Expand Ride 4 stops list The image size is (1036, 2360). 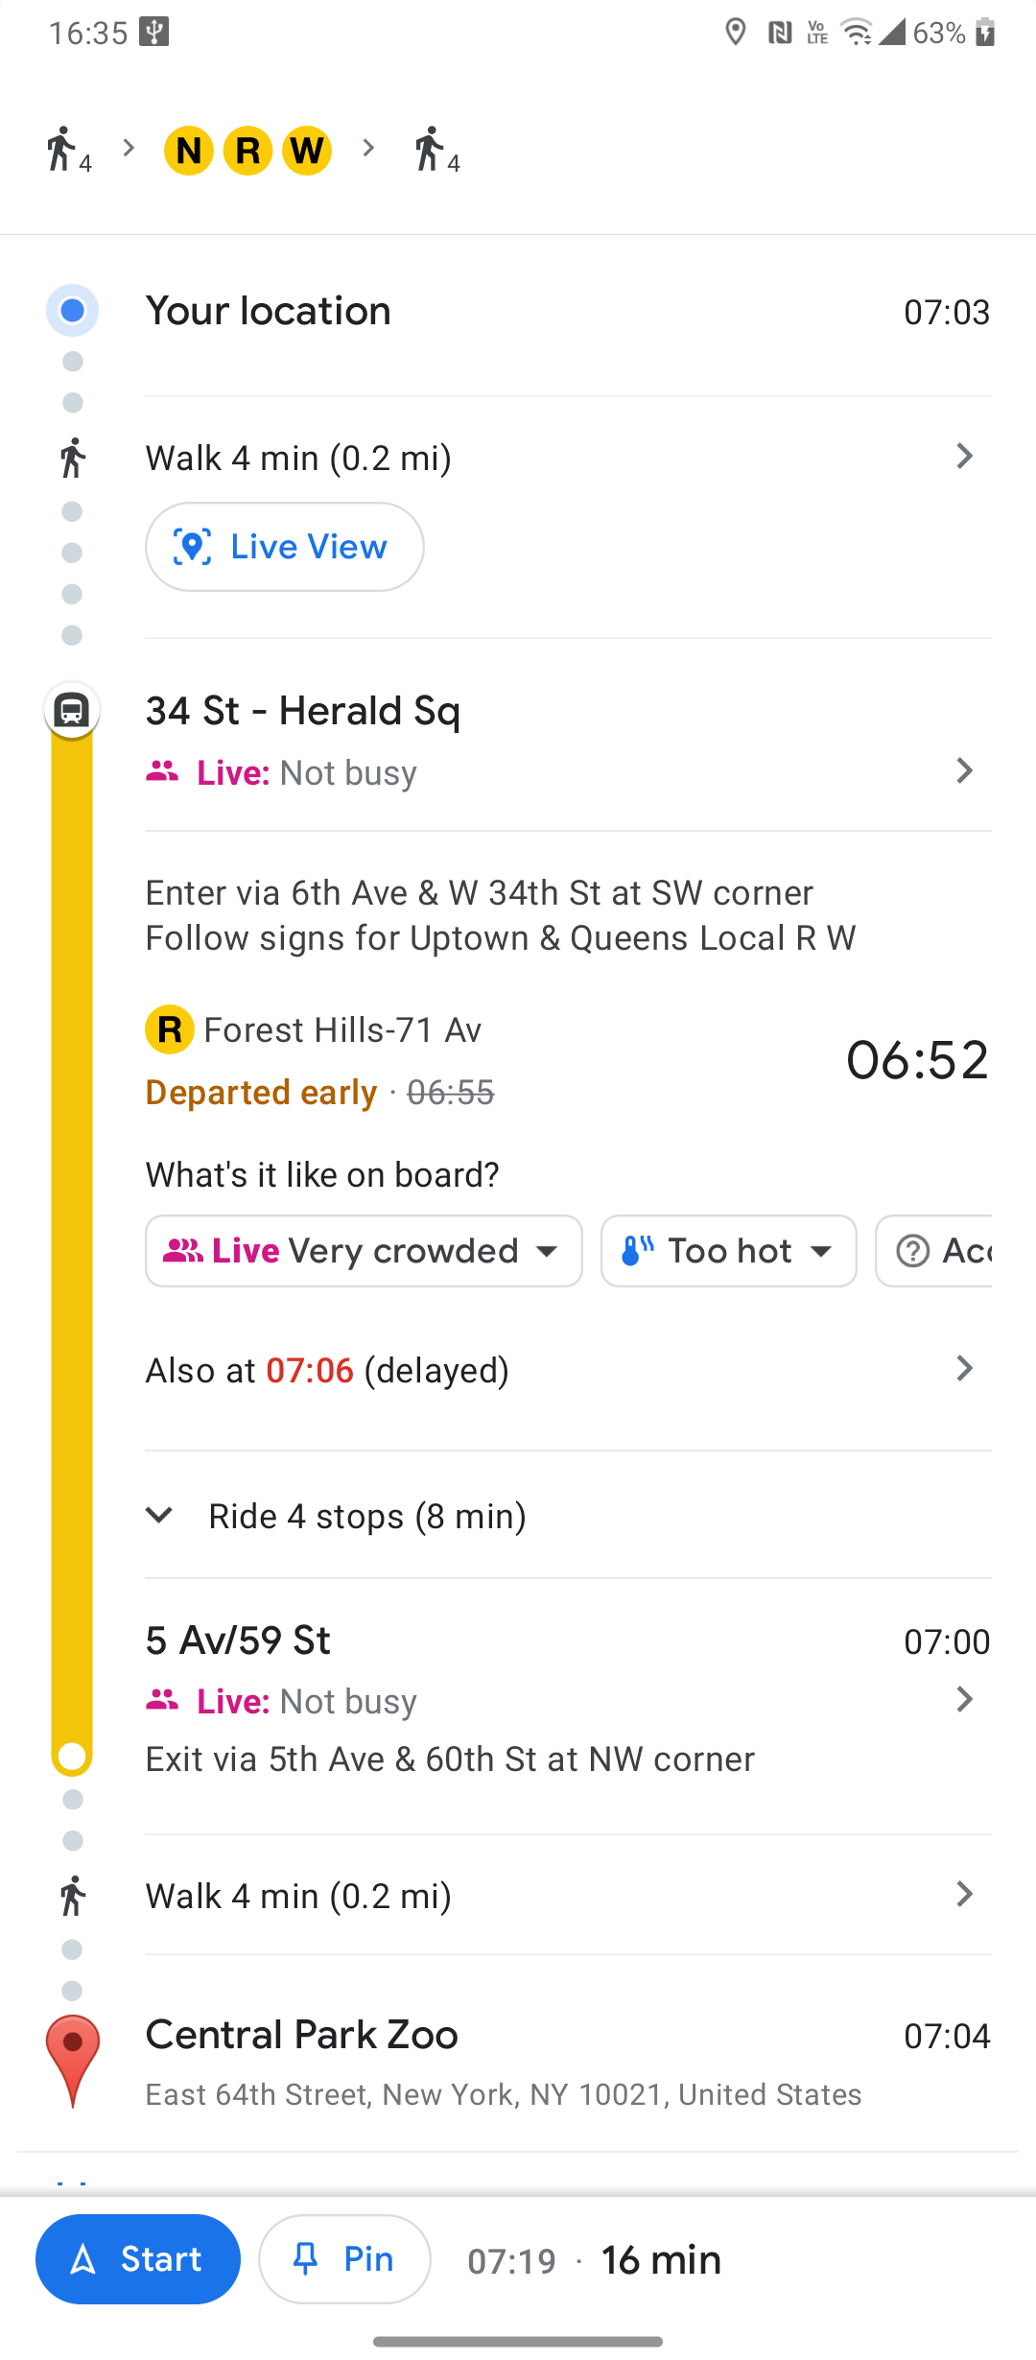(x=366, y=1516)
